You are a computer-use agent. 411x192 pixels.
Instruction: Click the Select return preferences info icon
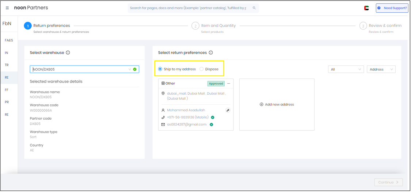211,53
